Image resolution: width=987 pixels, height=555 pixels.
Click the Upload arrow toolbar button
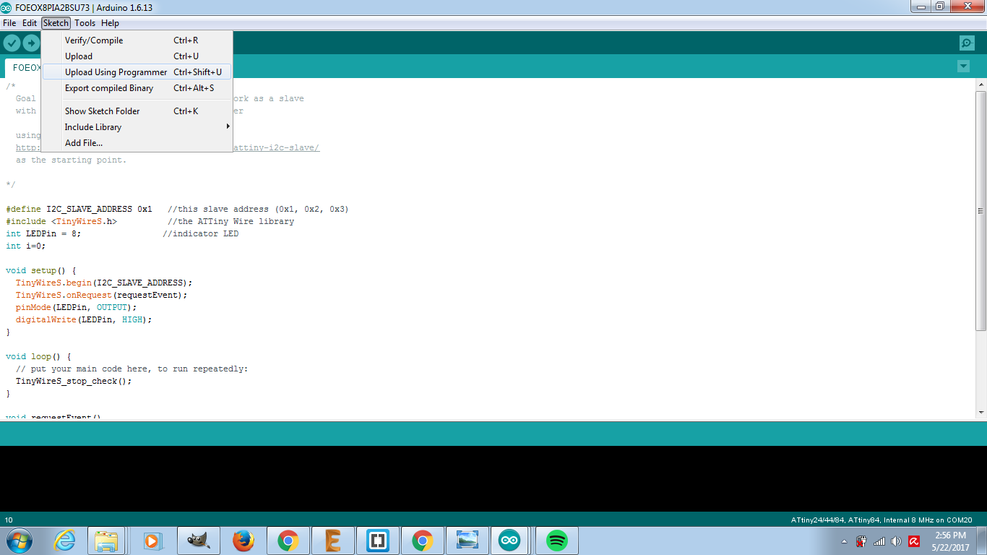pyautogui.click(x=31, y=43)
